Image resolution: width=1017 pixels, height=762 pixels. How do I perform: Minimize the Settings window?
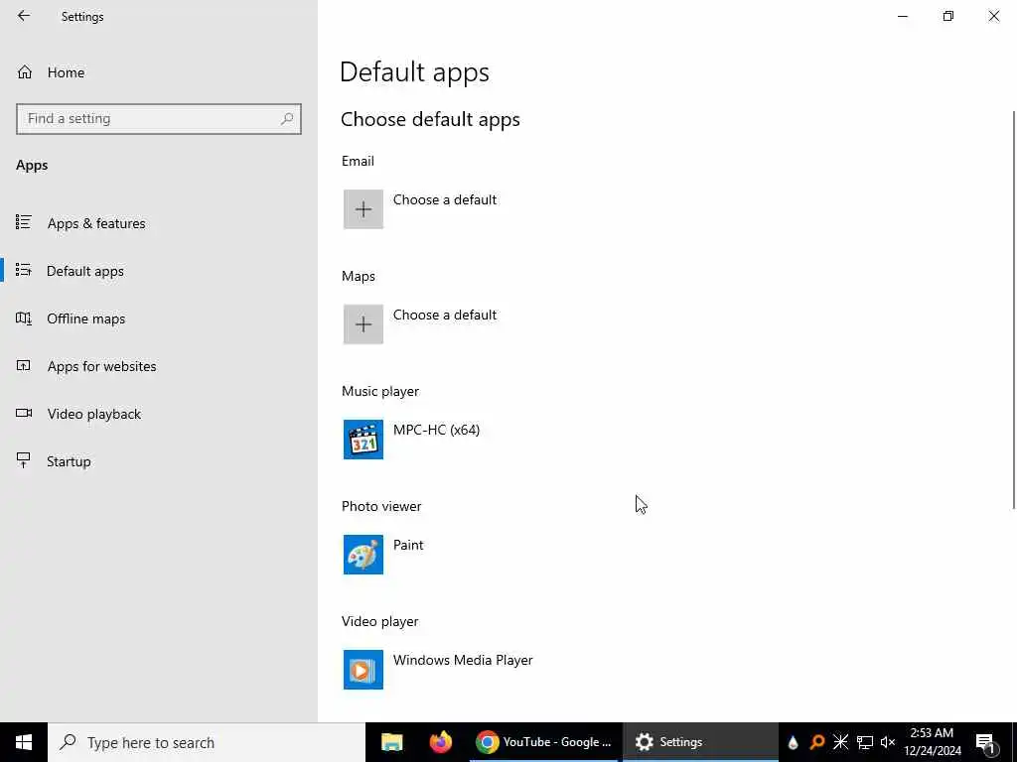(x=903, y=16)
